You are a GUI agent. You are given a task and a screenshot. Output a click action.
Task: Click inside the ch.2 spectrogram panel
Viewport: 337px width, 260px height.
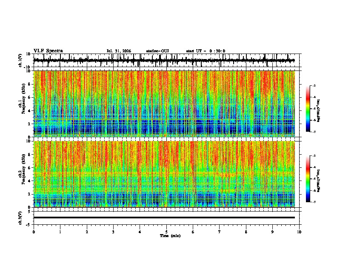click(x=164, y=174)
